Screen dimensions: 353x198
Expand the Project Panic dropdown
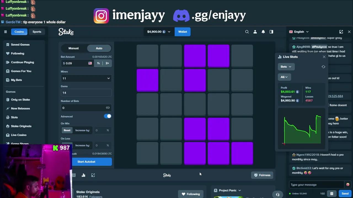(228, 190)
